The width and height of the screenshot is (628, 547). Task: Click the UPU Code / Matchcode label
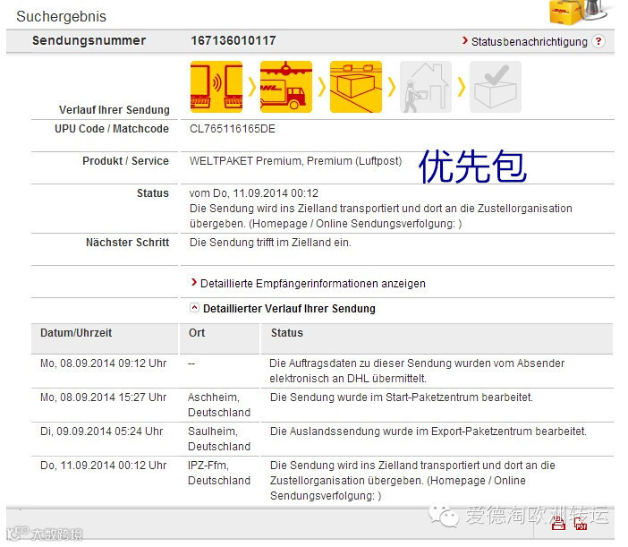pos(112,129)
